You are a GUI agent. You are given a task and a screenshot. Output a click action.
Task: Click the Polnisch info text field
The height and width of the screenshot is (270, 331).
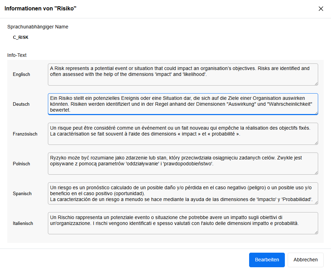pyautogui.click(x=183, y=164)
